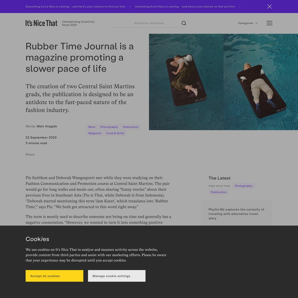Open the Food & Drink tag
298x298 pixels.
(x=115, y=133)
